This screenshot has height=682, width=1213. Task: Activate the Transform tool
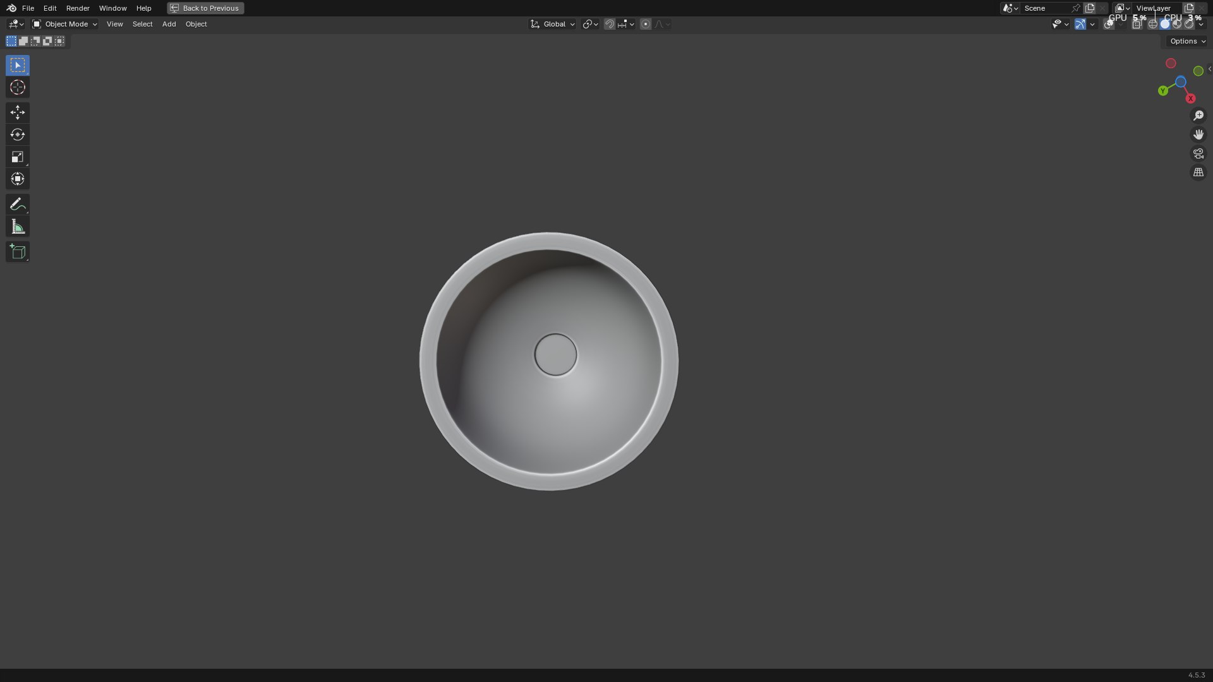[18, 179]
